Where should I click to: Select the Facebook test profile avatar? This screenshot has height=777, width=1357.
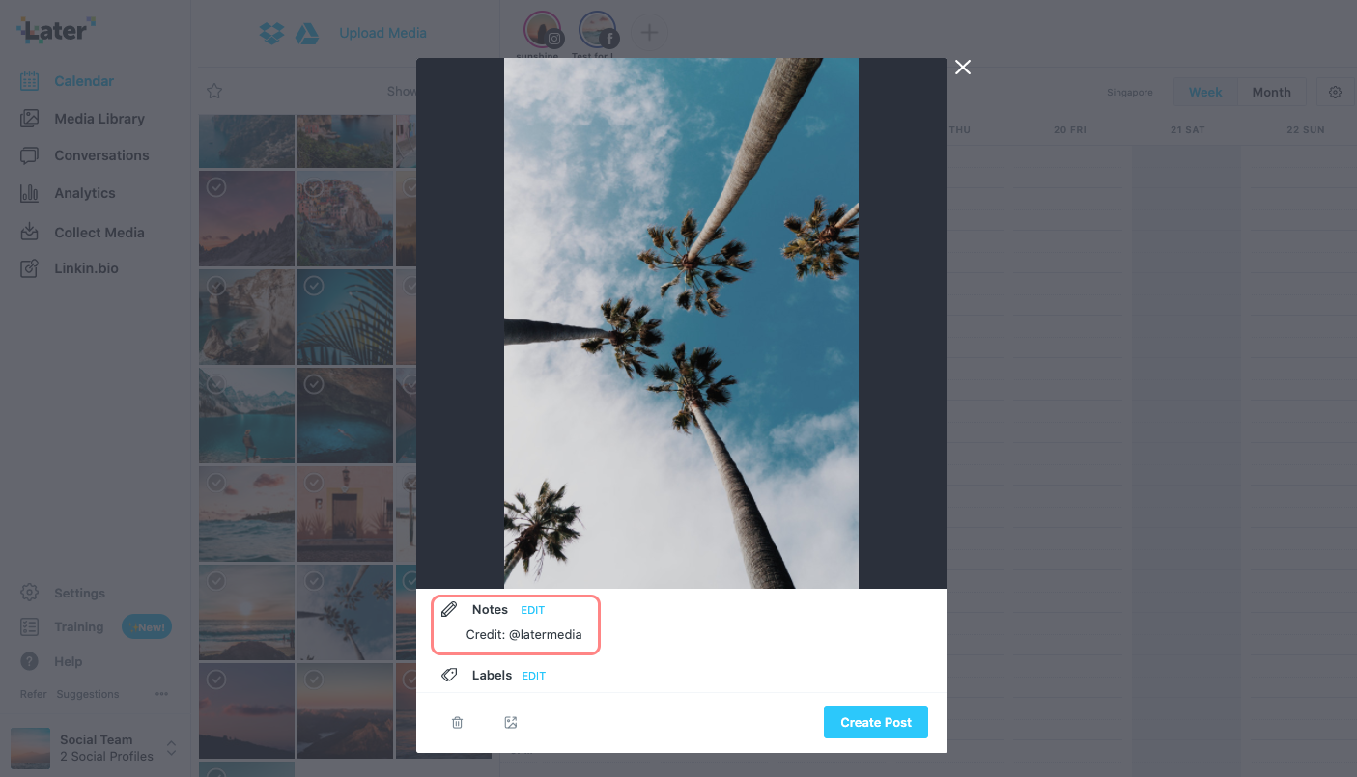point(597,30)
